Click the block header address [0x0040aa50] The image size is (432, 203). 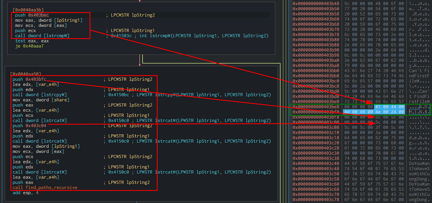(25, 74)
